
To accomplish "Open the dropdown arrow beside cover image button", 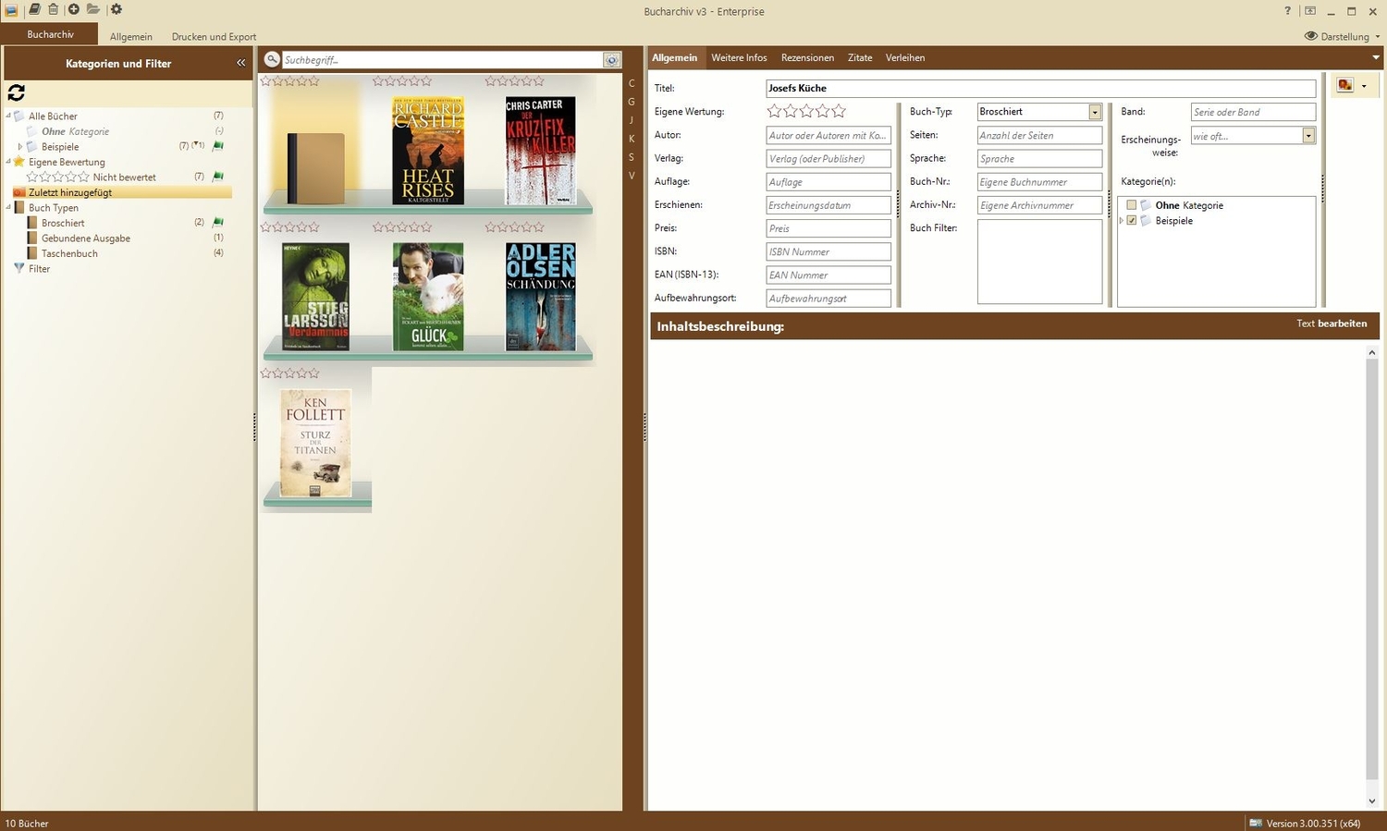I will [x=1364, y=86].
